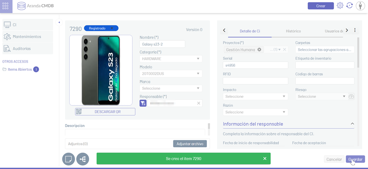Image resolution: width=368 pixels, height=169 pixels.
Task: Open the Riesgo dropdown
Action: click(x=321, y=97)
